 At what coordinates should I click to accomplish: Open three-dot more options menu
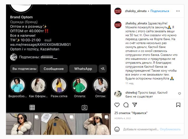pyautogui.click(x=178, y=11)
